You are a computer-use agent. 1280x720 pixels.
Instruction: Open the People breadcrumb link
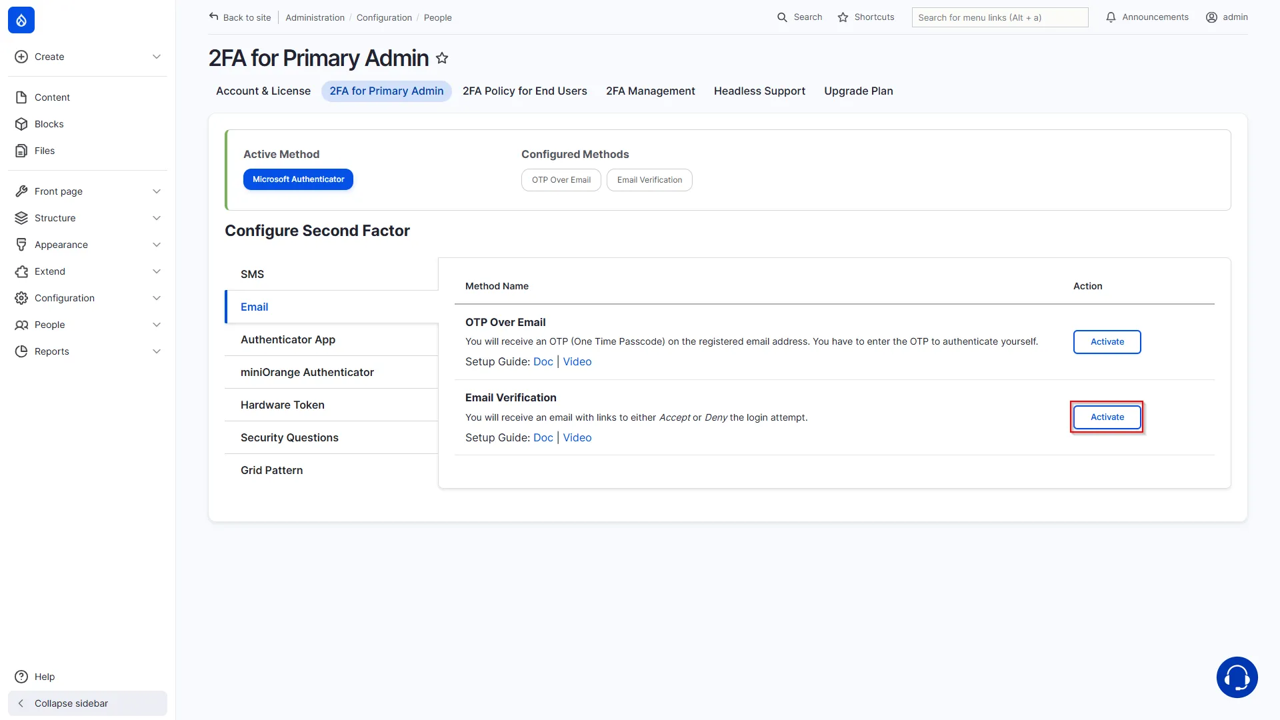(437, 17)
